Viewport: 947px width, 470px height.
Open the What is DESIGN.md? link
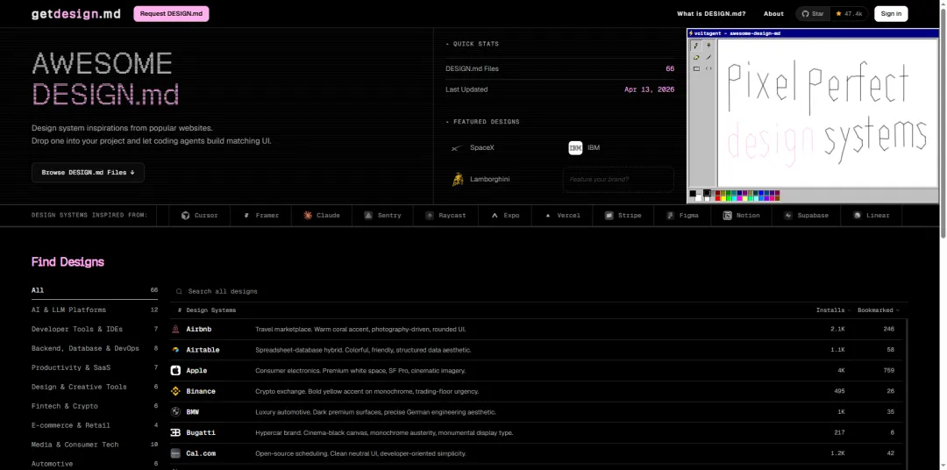click(711, 14)
